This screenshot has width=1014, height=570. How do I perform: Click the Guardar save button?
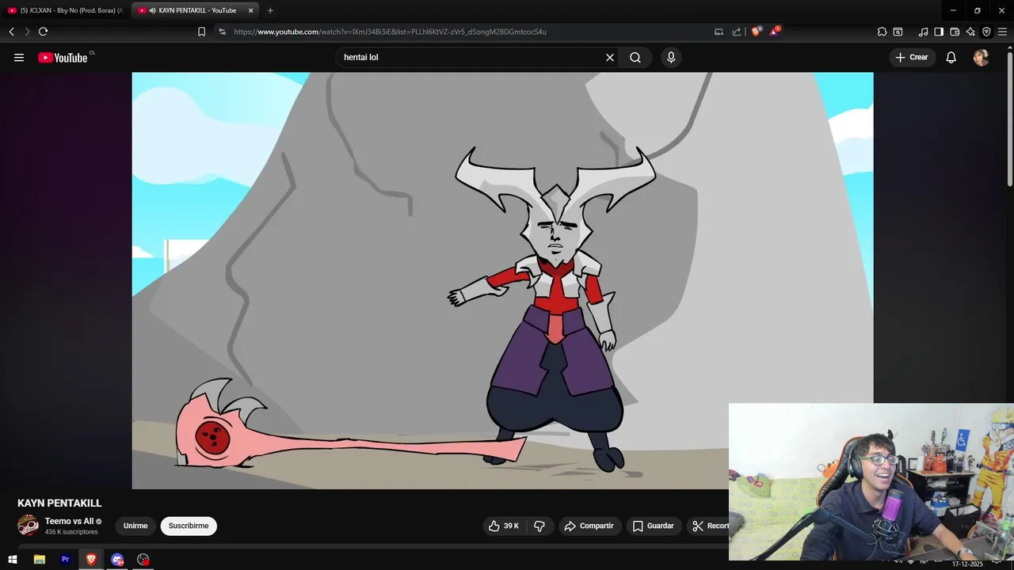(654, 526)
